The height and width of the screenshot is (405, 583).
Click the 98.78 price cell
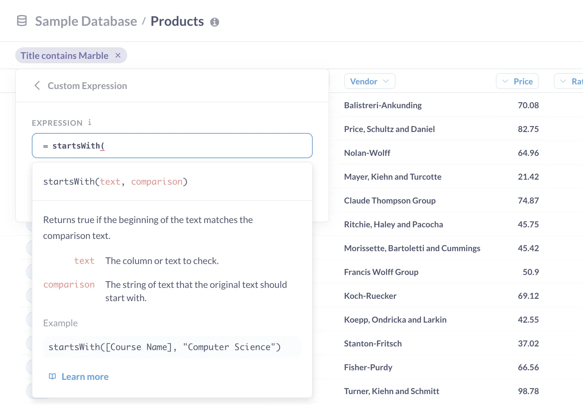pyautogui.click(x=528, y=391)
